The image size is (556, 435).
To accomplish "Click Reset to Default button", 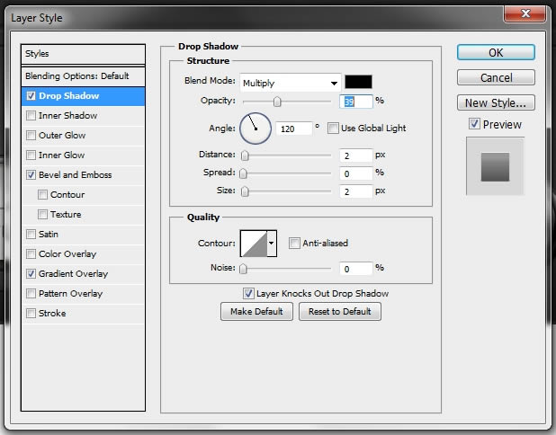I will click(340, 311).
